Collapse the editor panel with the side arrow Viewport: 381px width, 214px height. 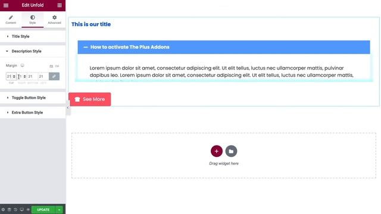68,108
